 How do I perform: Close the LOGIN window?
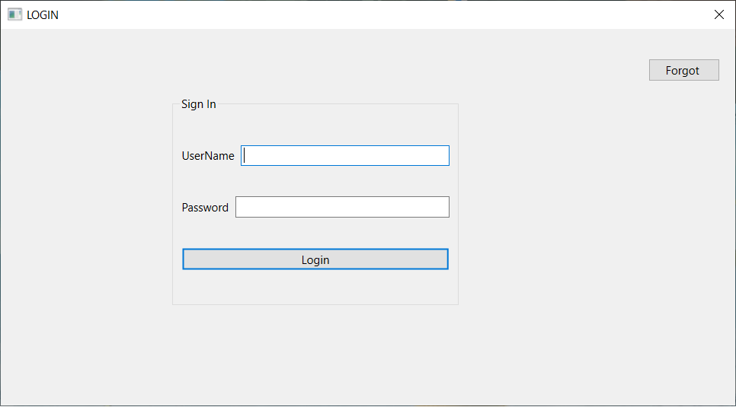[x=718, y=14]
